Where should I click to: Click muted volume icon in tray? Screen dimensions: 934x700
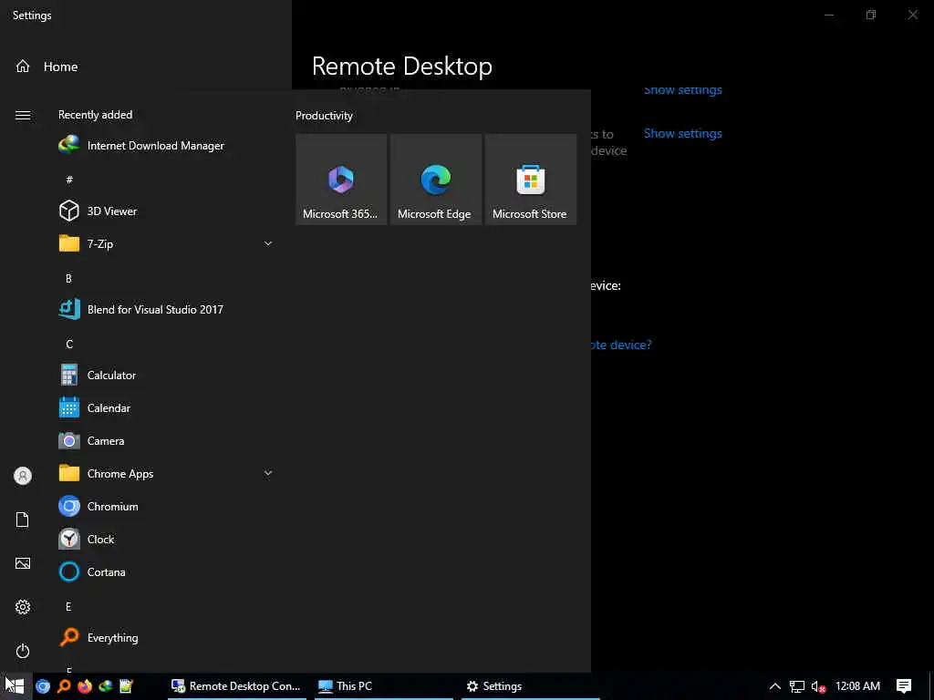tap(818, 686)
